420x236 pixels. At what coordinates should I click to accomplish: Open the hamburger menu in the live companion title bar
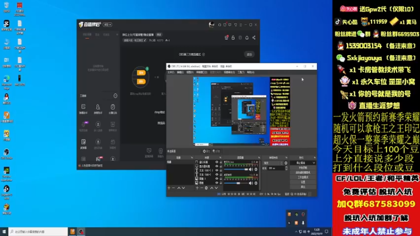click(x=240, y=25)
